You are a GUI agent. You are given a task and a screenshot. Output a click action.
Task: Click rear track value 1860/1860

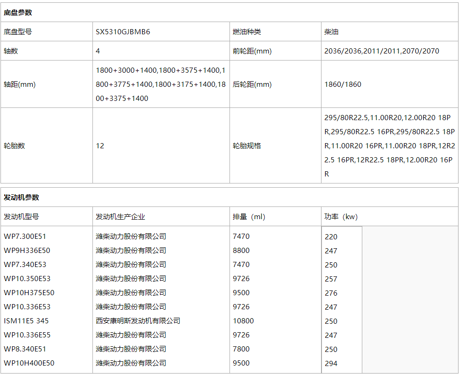point(343,84)
